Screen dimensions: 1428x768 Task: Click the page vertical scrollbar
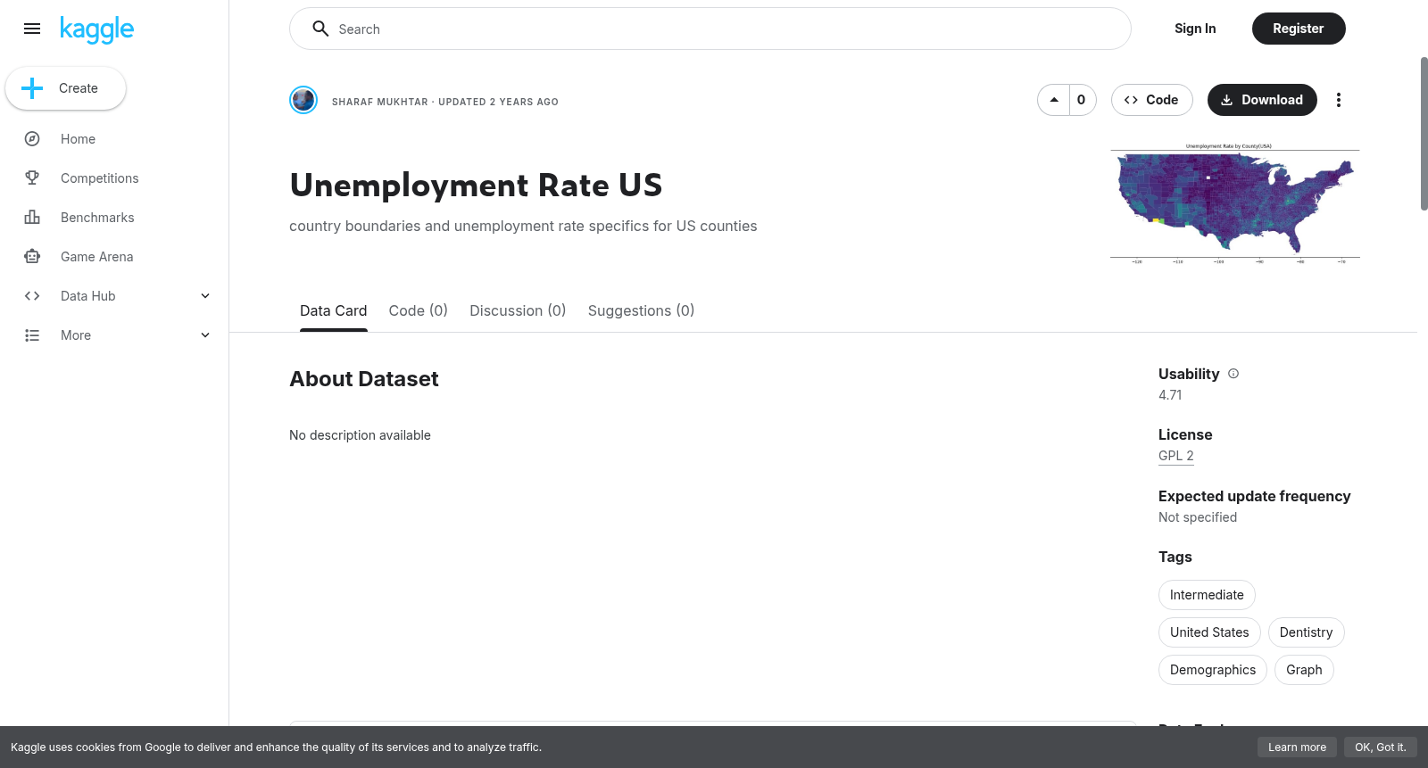(1424, 134)
